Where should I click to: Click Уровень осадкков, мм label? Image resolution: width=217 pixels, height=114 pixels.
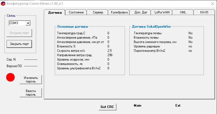pos(73,60)
